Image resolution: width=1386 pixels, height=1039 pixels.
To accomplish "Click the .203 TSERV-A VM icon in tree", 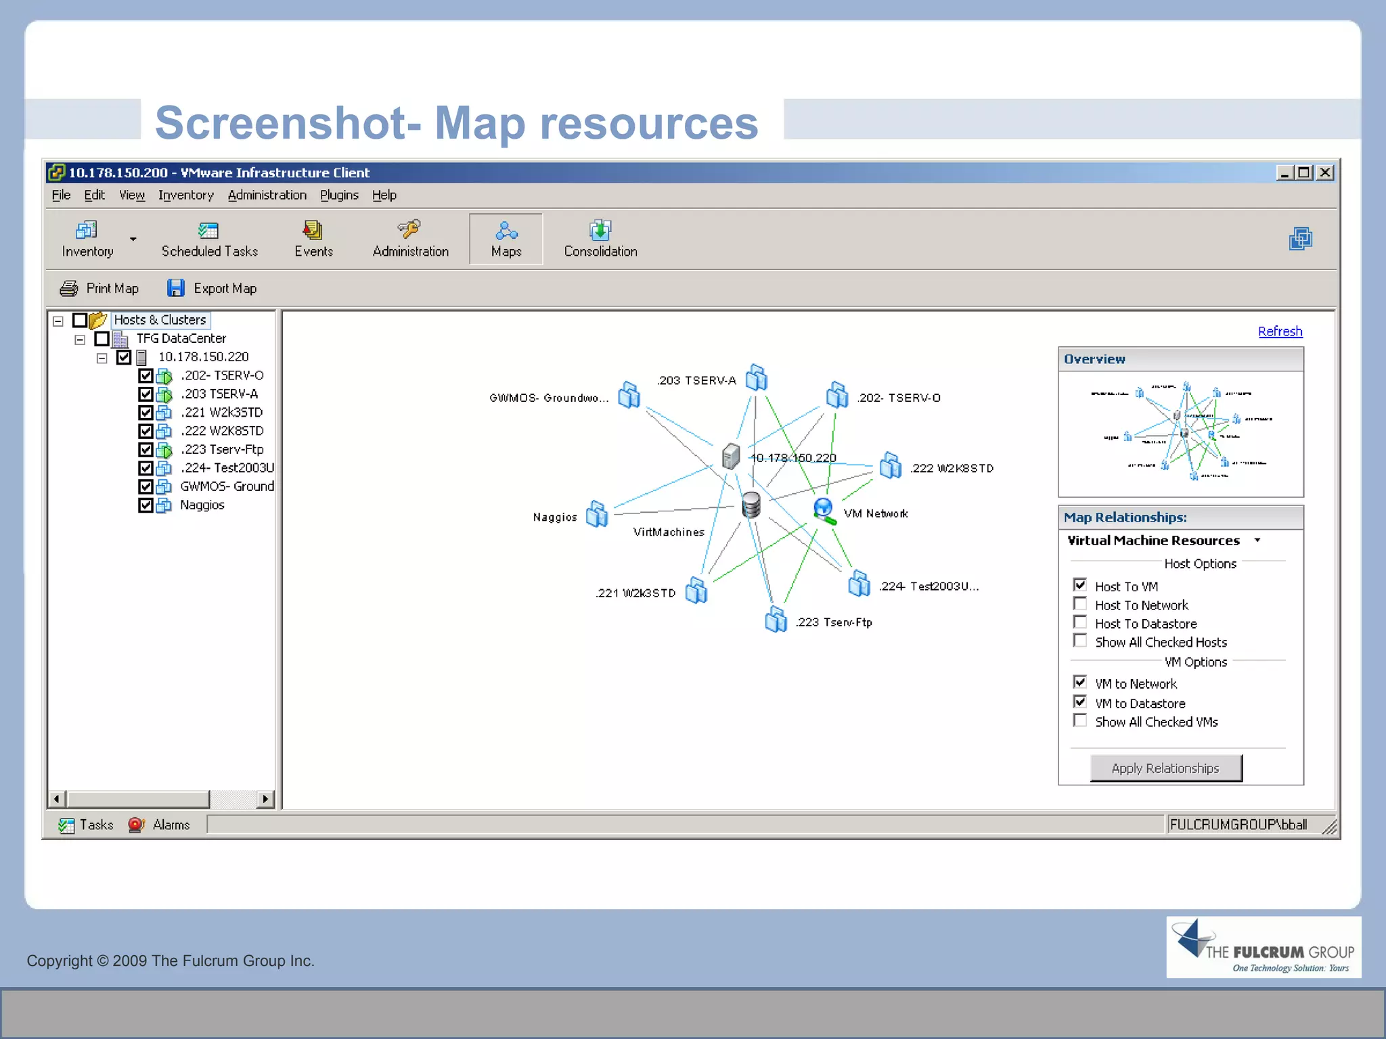I will point(164,394).
